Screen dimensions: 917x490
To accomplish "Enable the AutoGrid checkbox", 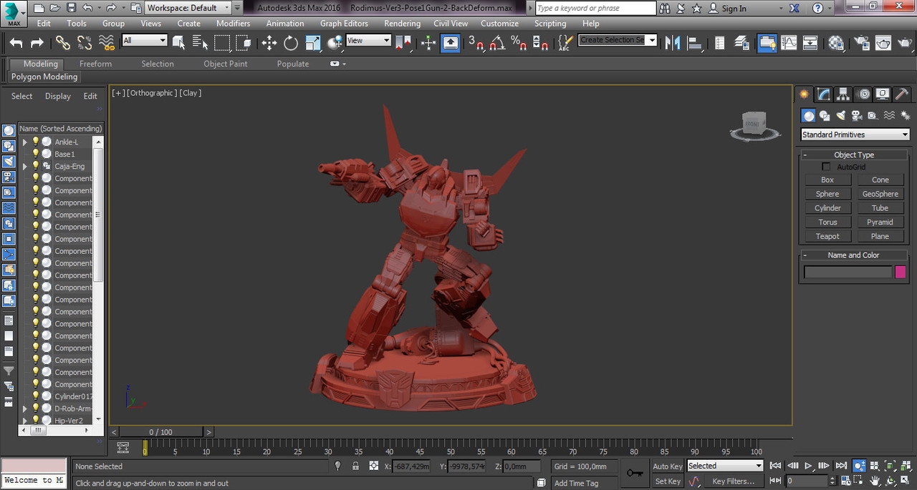I will [826, 167].
